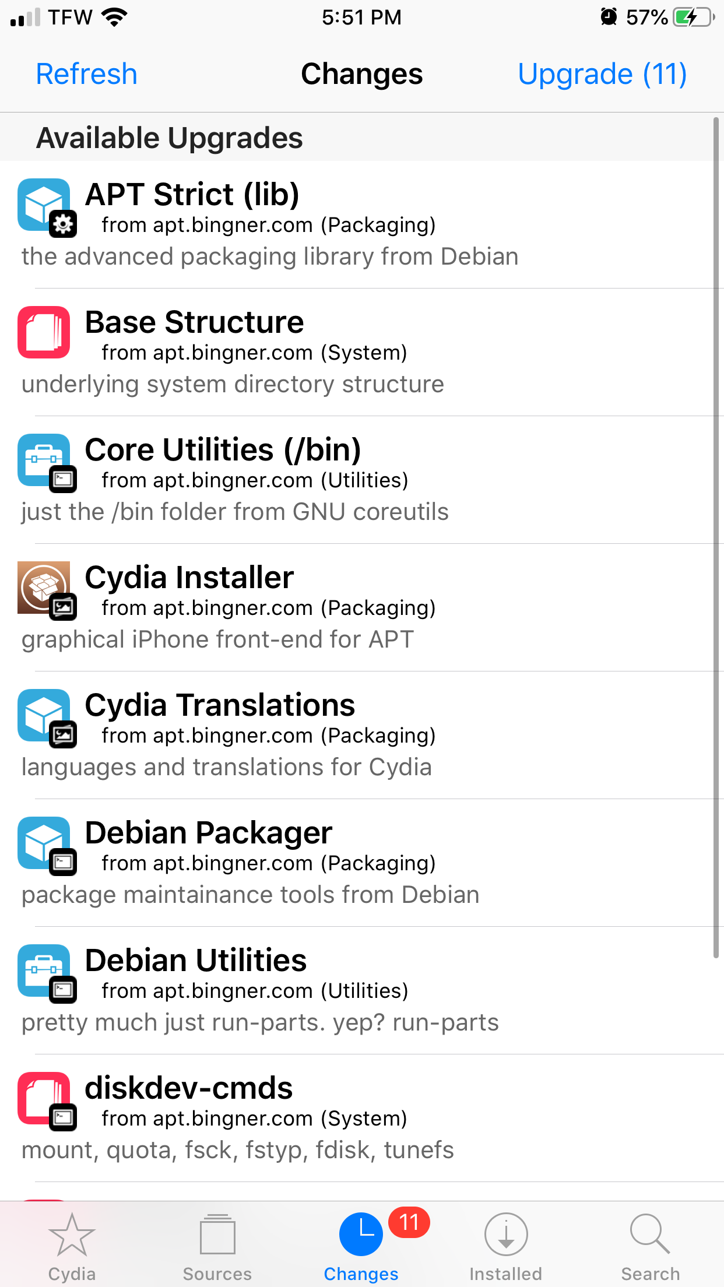724x1287 pixels.
Task: Tap Upgrade (11) to update all packages
Action: point(602,73)
